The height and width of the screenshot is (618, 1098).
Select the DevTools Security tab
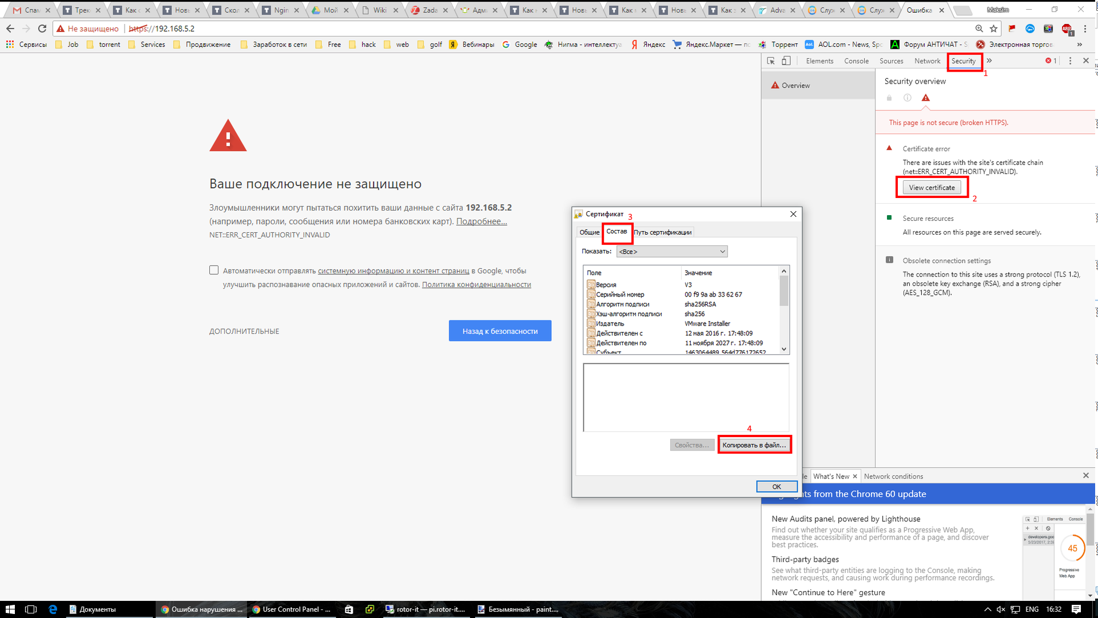click(964, 61)
